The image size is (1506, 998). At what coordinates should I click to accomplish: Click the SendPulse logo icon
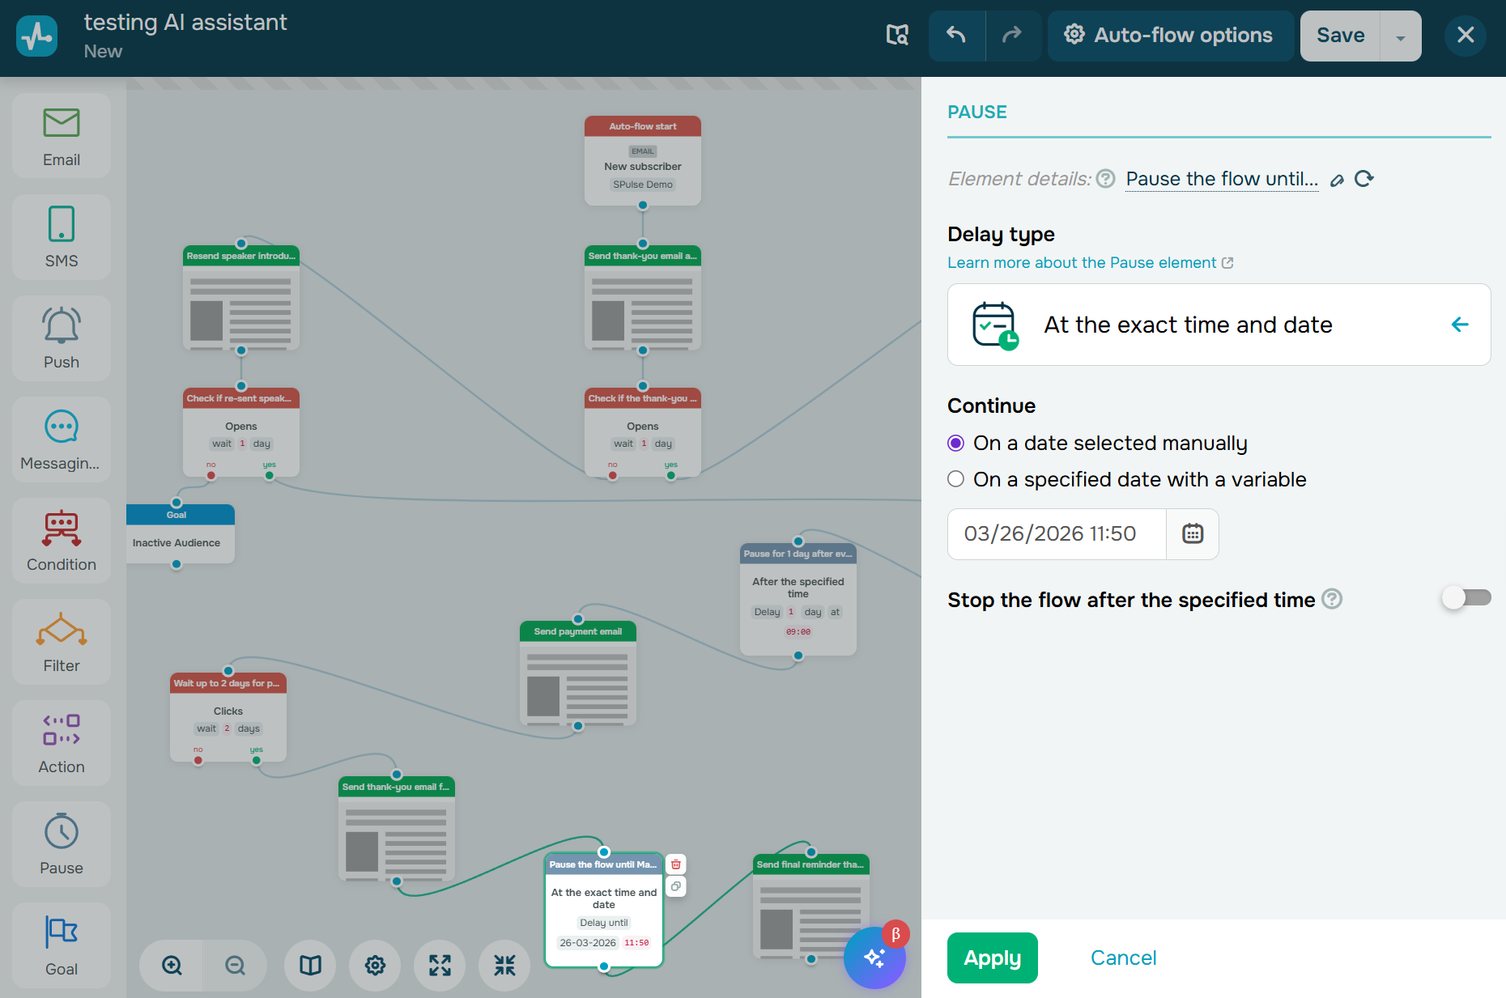[x=37, y=36]
